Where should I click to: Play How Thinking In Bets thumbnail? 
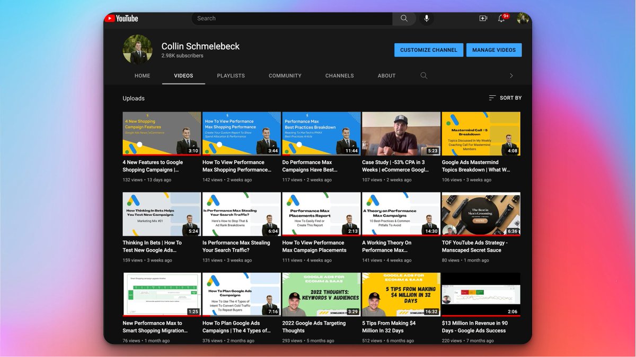click(162, 214)
